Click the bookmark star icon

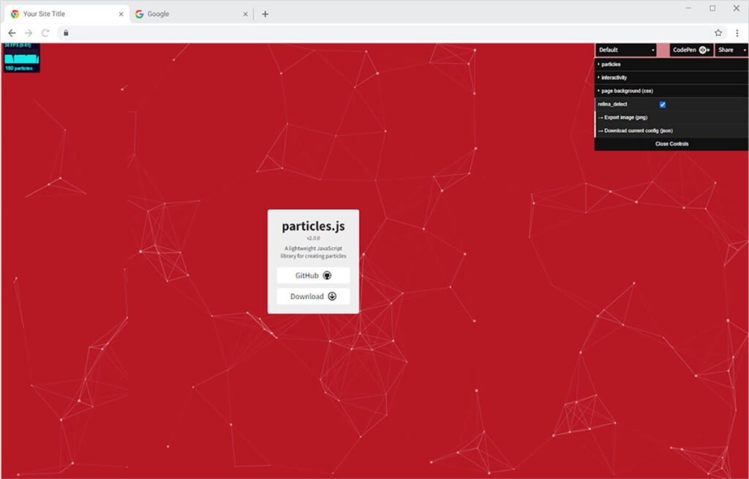pyautogui.click(x=719, y=33)
